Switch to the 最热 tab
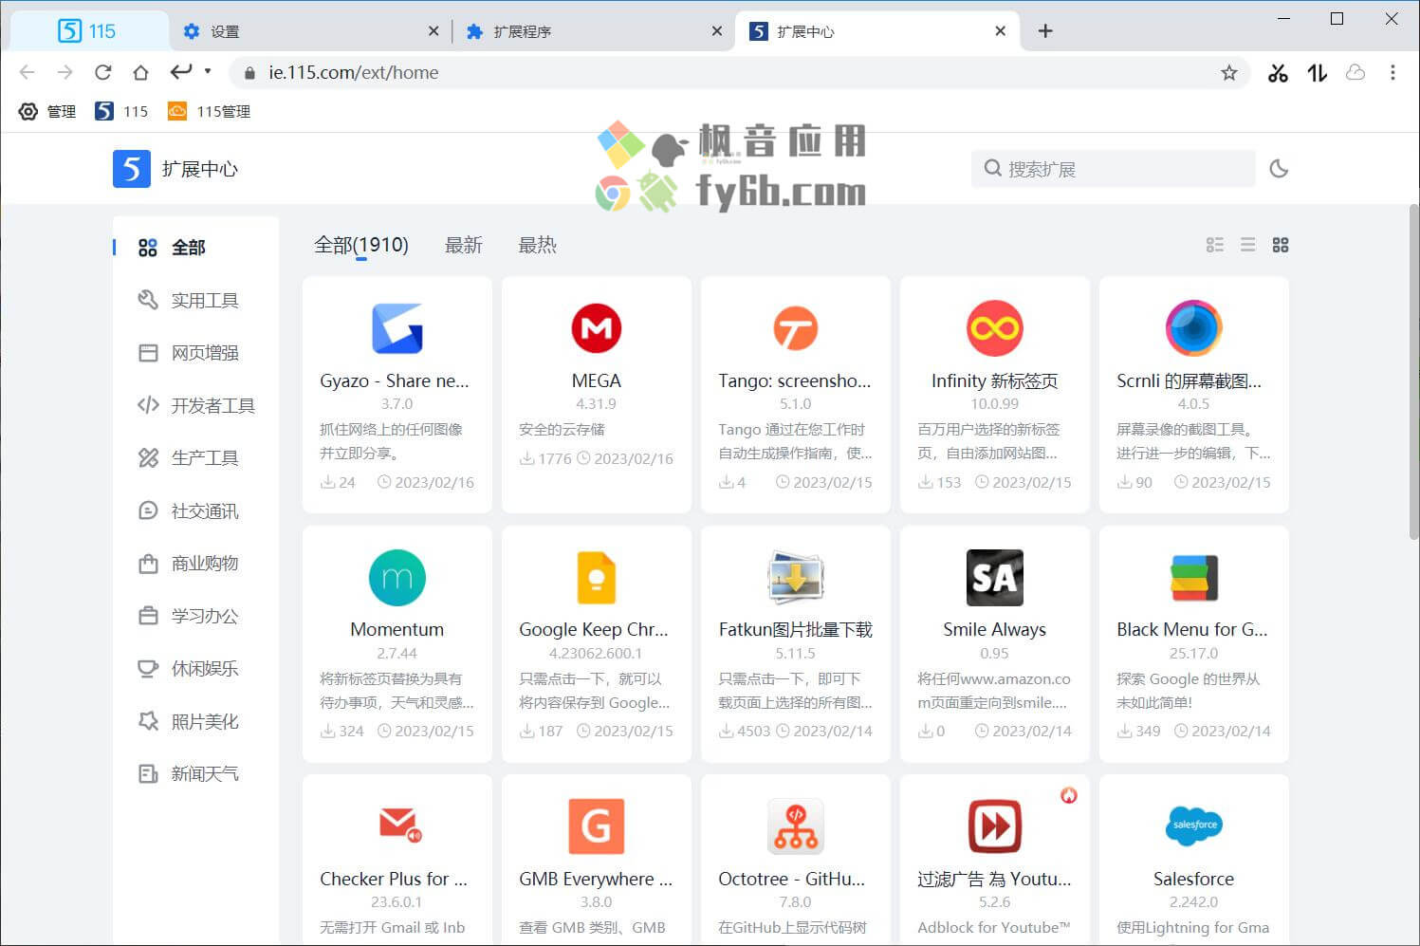This screenshot has width=1420, height=946. pyautogui.click(x=537, y=245)
